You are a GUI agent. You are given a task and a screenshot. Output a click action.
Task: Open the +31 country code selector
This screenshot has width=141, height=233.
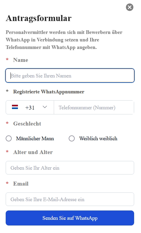pyautogui.click(x=30, y=107)
